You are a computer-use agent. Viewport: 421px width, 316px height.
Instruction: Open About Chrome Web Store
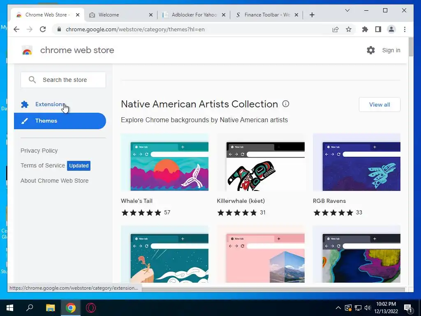pos(55,181)
